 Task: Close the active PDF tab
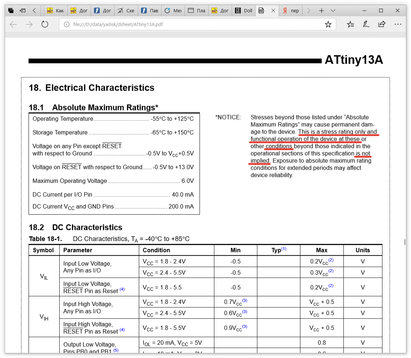[x=273, y=10]
